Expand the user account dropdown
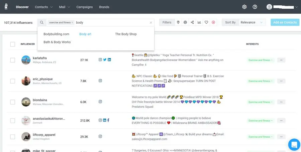This screenshot has height=152, width=301. 282,7
